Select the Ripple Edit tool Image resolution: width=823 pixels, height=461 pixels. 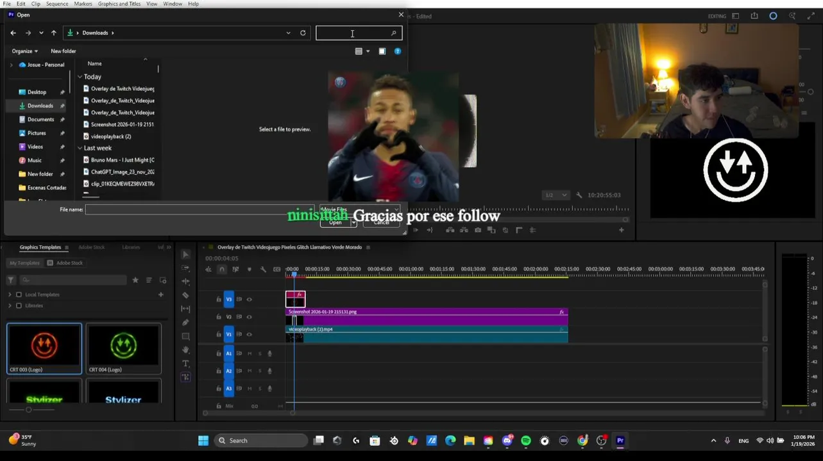click(185, 281)
